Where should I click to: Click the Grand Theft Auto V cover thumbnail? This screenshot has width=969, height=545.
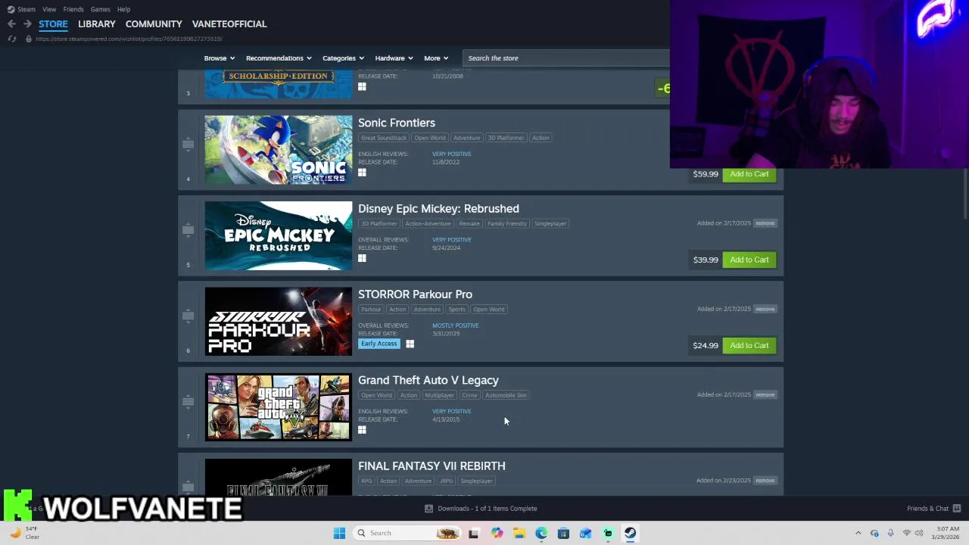pyautogui.click(x=279, y=407)
